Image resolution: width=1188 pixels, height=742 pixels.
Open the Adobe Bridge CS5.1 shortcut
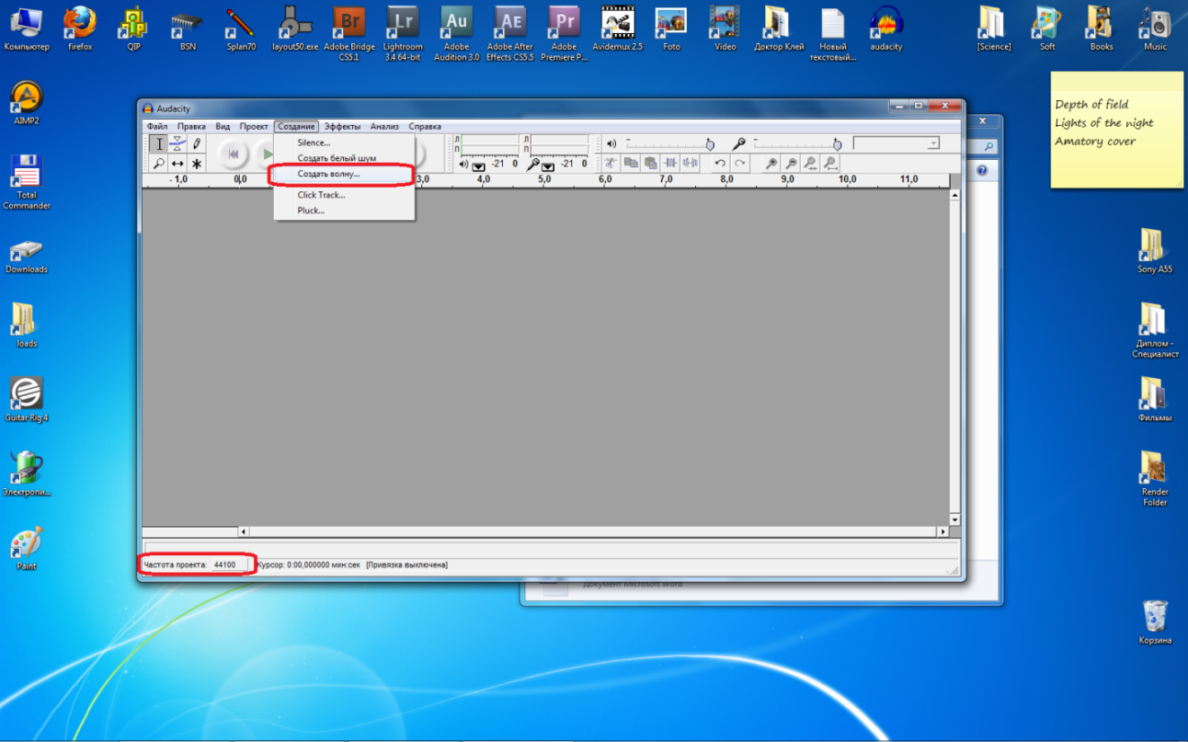coord(348,33)
